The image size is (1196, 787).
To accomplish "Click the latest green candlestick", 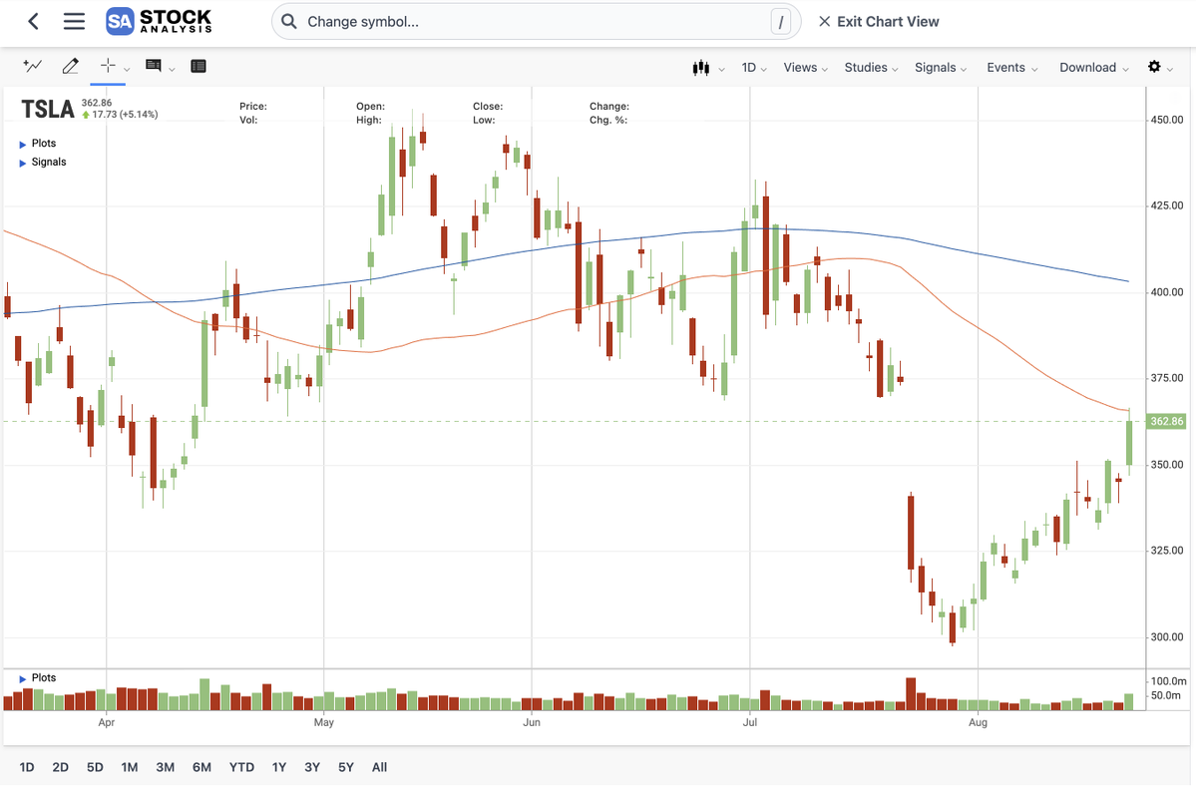I will point(1129,442).
